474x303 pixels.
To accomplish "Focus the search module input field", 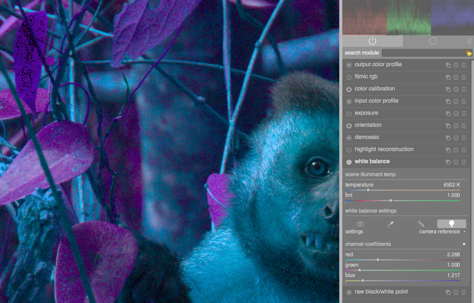I will [423, 53].
